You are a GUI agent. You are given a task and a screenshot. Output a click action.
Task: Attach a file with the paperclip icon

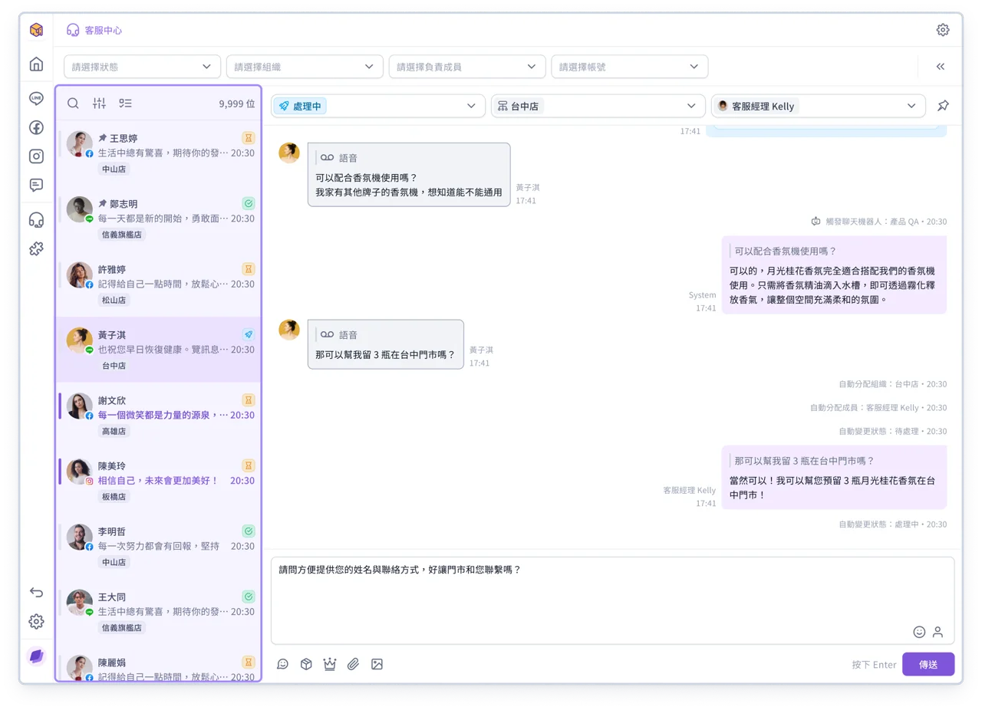353,664
